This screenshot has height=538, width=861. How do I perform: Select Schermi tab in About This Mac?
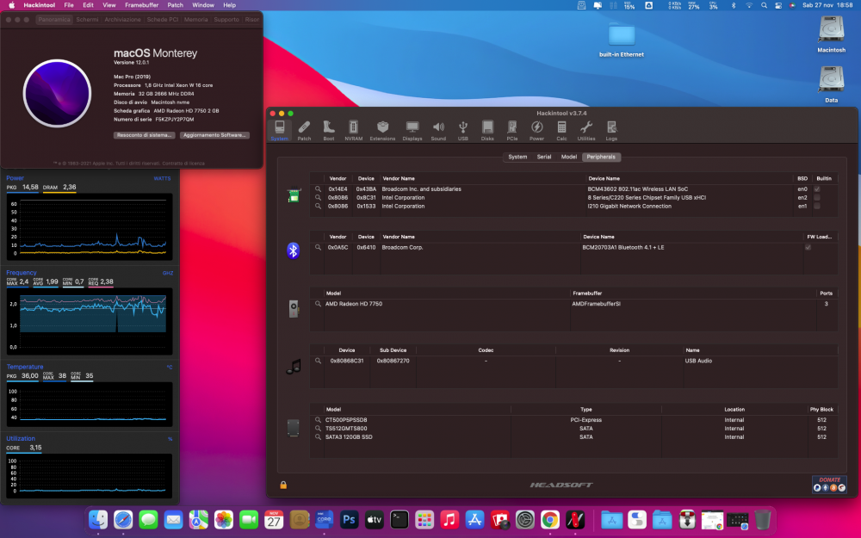click(87, 19)
